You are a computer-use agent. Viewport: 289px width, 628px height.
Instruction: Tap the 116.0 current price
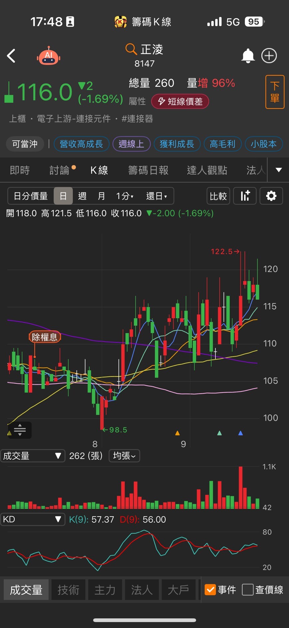tap(45, 92)
